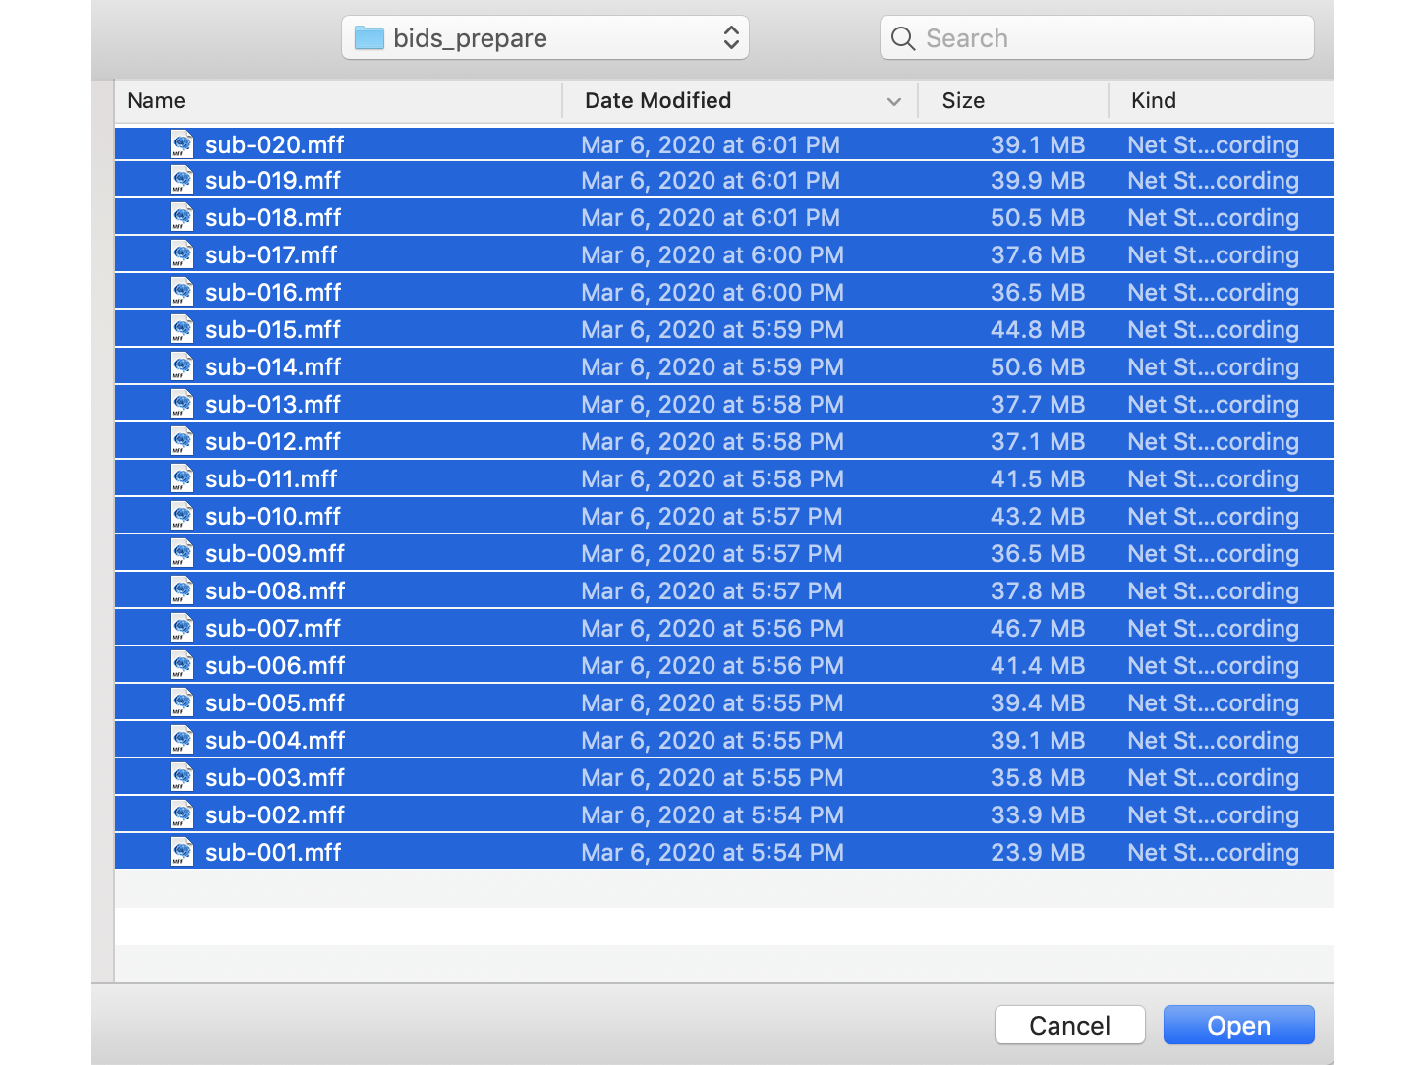Click the sub-011.mff document icon
This screenshot has width=1425, height=1065.
182,479
